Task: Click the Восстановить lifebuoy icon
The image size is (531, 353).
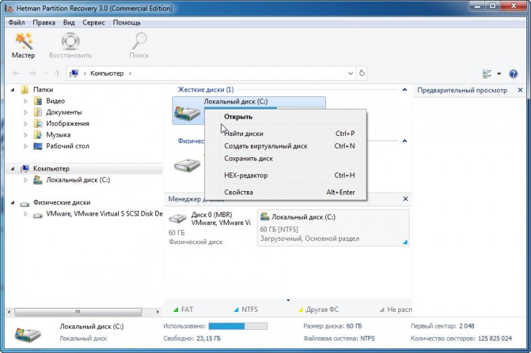Action: point(70,41)
